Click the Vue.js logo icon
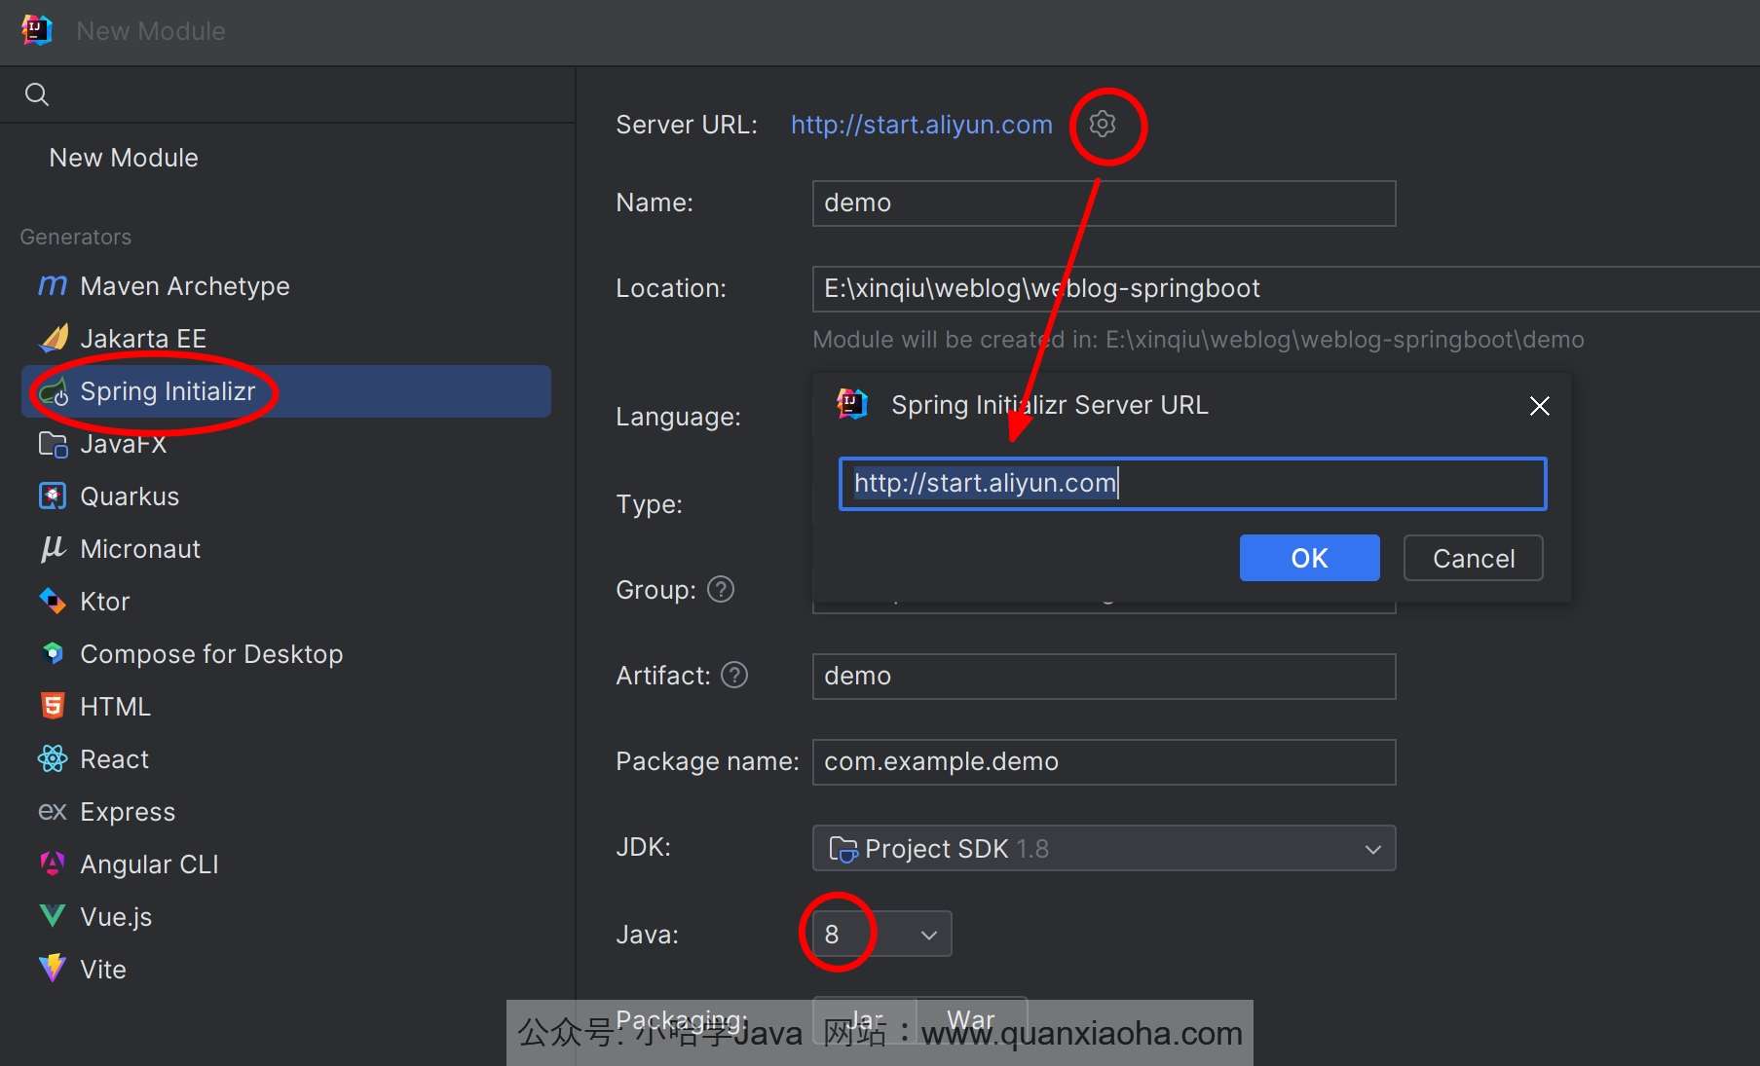Viewport: 1760px width, 1066px height. pyautogui.click(x=53, y=916)
